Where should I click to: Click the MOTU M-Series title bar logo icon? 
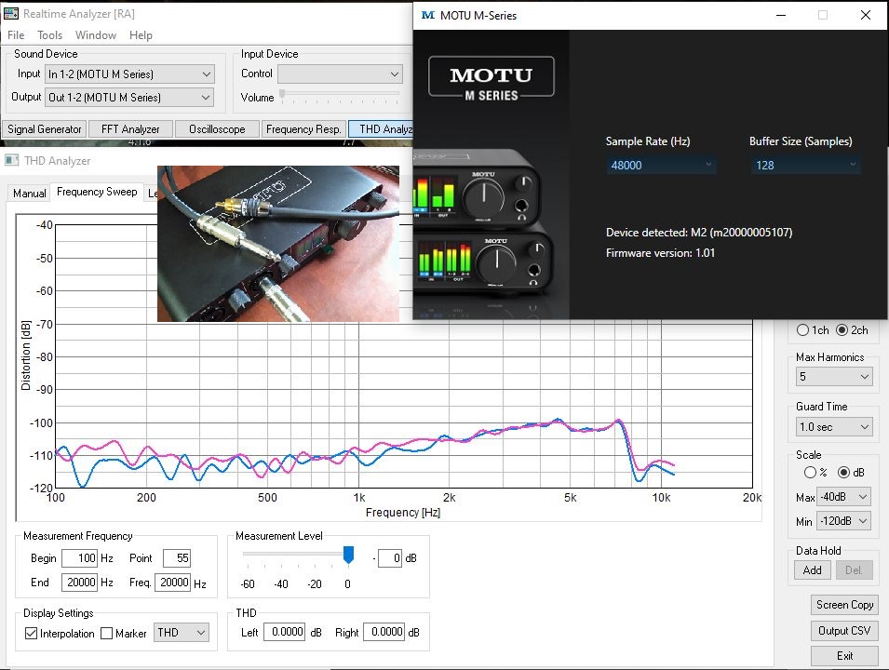click(427, 15)
